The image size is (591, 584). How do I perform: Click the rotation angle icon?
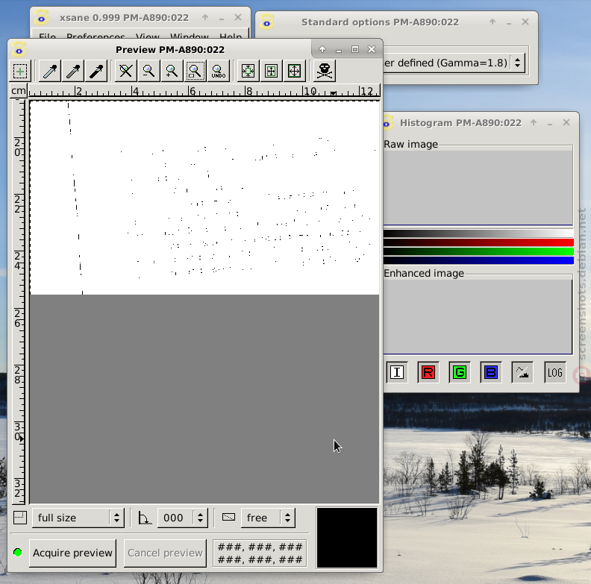(145, 518)
